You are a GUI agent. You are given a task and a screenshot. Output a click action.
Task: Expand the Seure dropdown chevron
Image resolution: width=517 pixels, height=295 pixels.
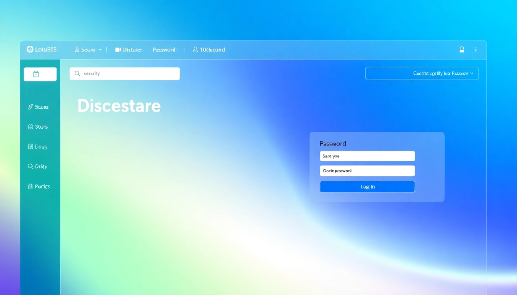(100, 50)
